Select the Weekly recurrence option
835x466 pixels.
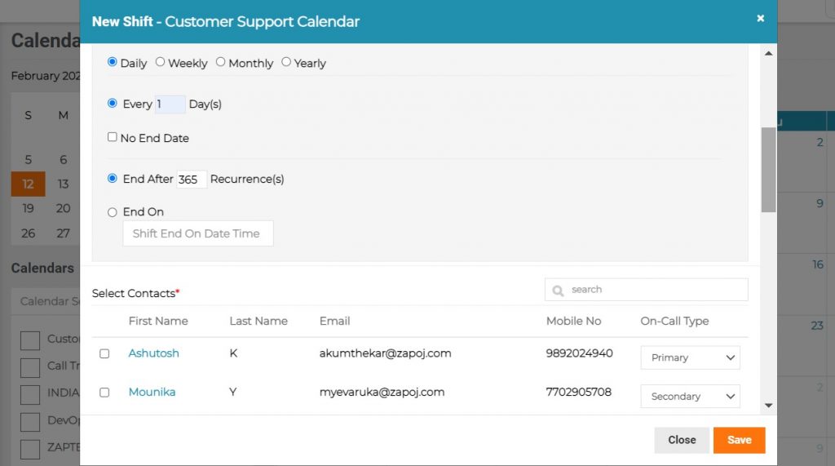click(160, 62)
